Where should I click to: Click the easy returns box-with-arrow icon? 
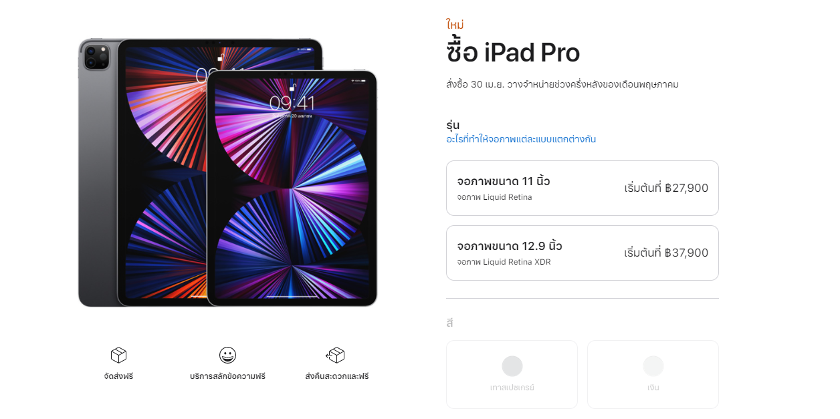(336, 356)
